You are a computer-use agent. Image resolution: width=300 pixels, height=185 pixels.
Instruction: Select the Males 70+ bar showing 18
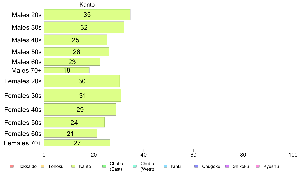(x=67, y=70)
